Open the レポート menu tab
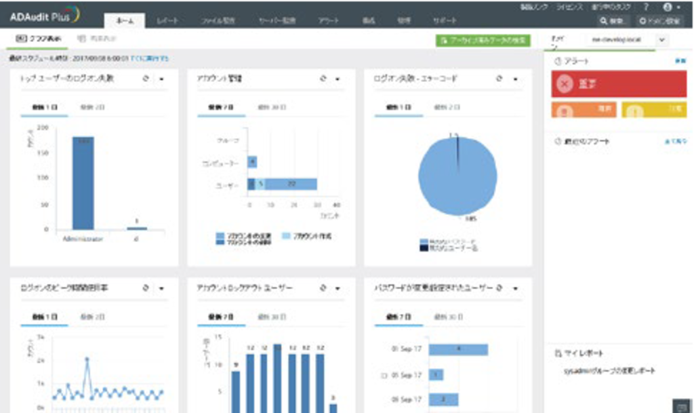694x413 pixels. click(x=167, y=20)
